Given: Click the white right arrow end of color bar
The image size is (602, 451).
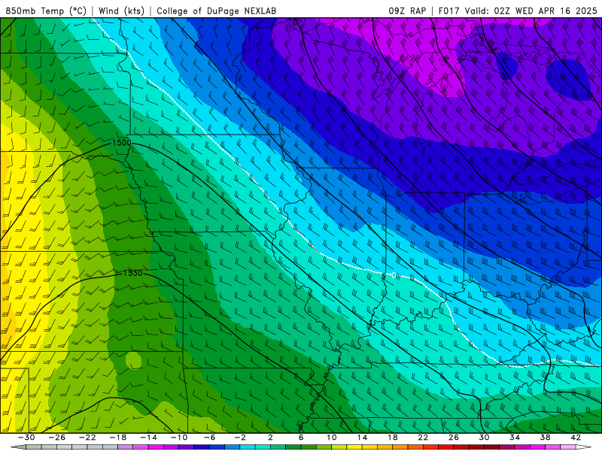Looking at the screenshot, I should pos(583,447).
